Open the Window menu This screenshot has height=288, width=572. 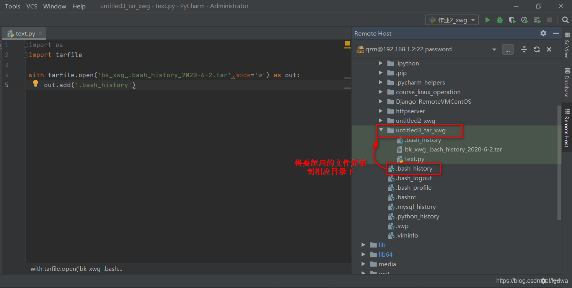tap(54, 6)
